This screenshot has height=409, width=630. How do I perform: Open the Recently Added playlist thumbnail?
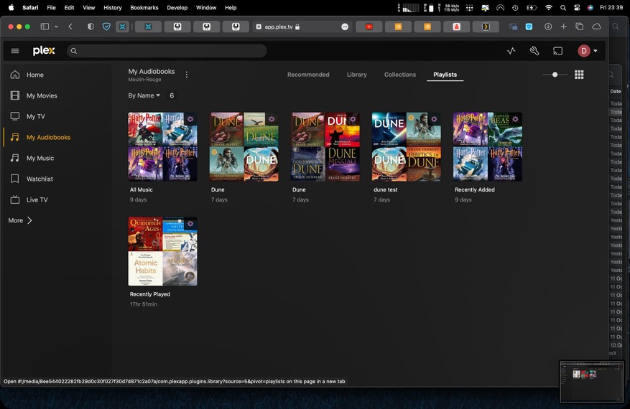coord(488,146)
